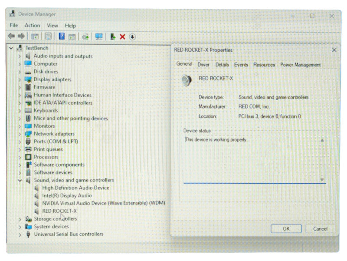Collapse the TestBench root node
This screenshot has width=347, height=261.
point(11,48)
